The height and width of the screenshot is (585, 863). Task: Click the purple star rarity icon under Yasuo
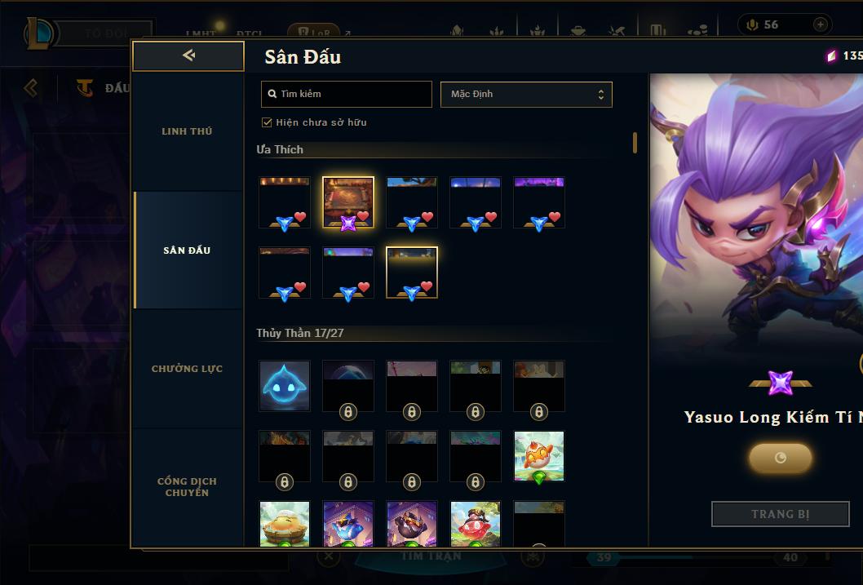coord(781,383)
